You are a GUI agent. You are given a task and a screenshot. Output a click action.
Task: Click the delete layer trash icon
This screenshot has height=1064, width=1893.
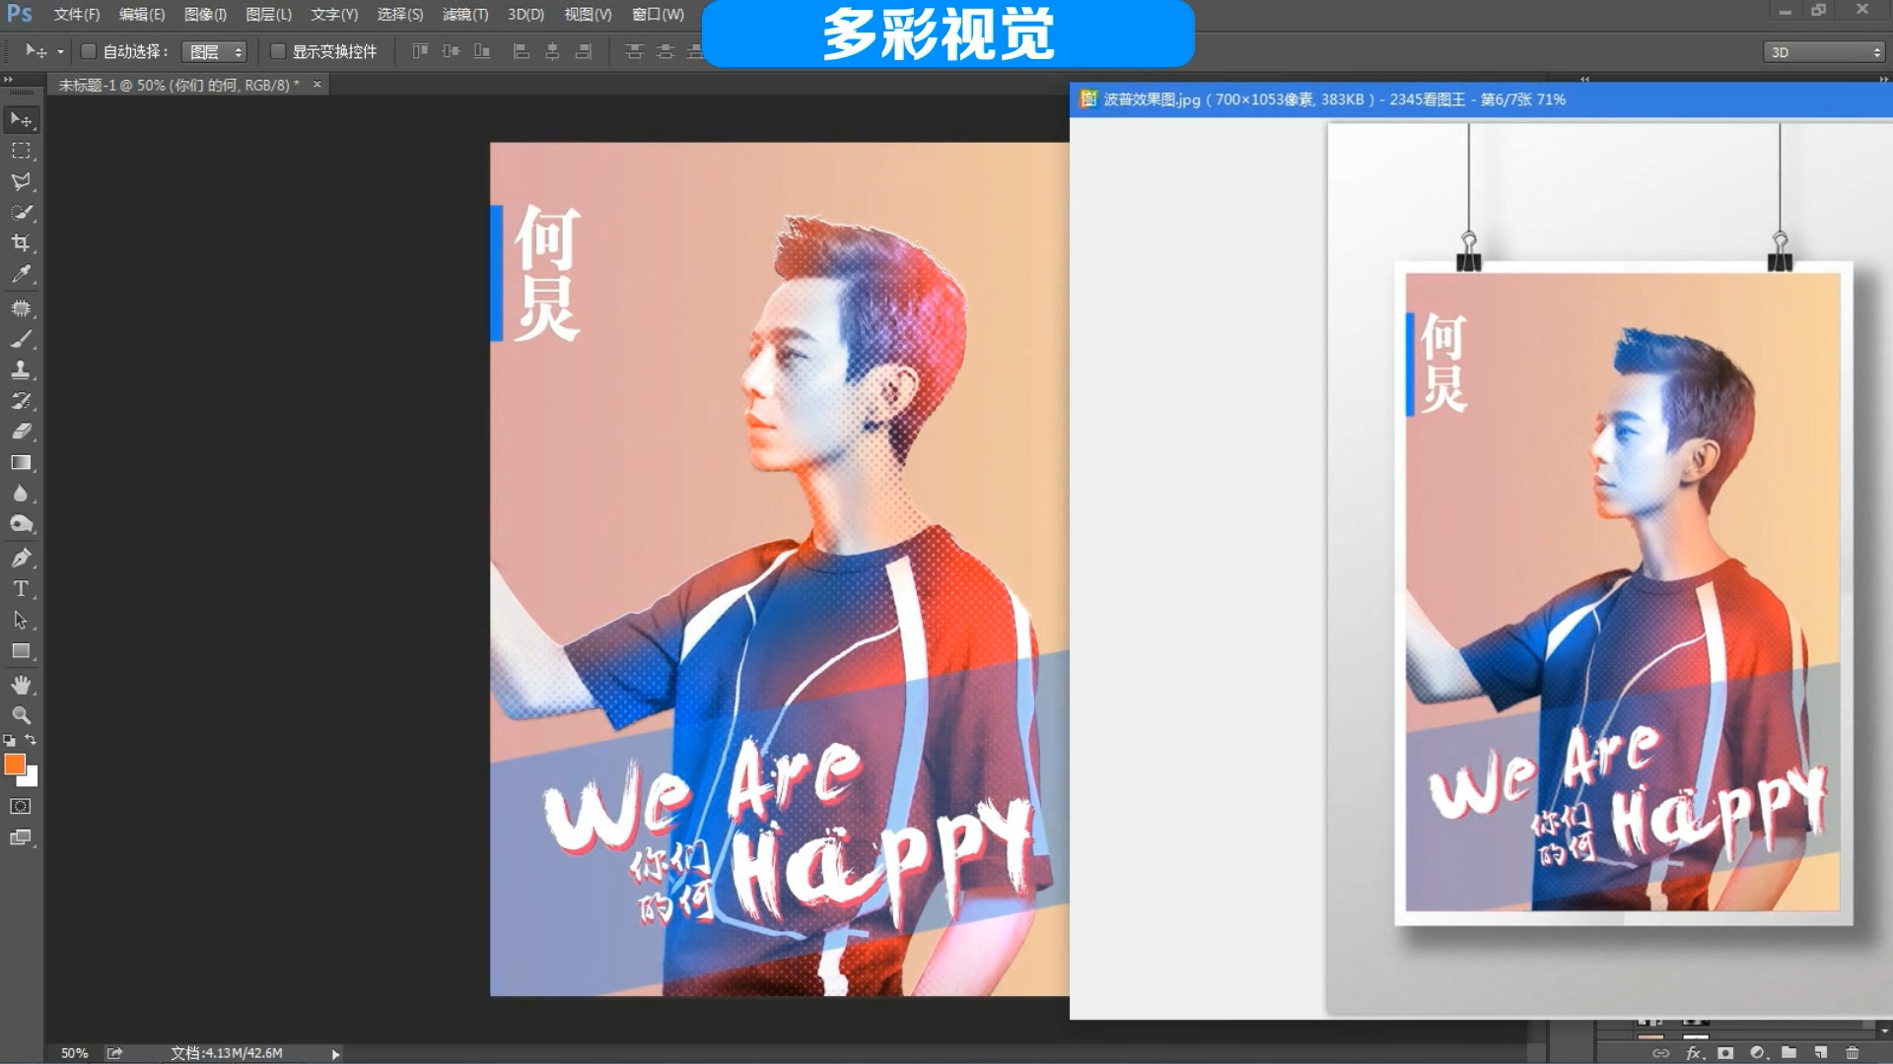click(x=1852, y=1053)
